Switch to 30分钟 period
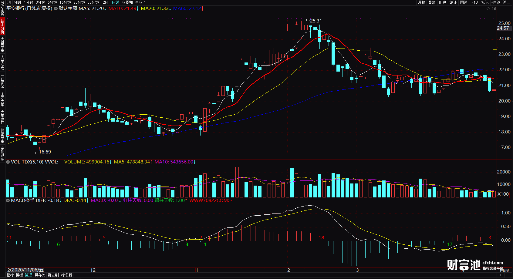 79,2
